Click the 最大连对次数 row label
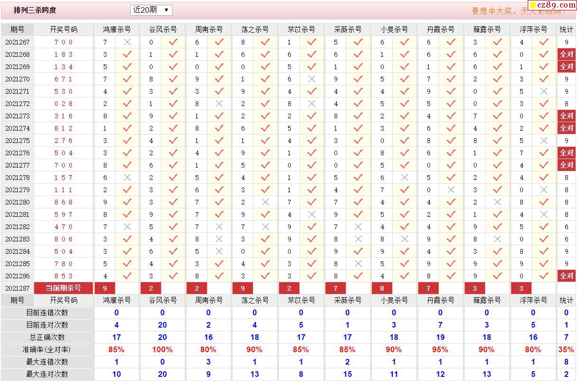577x383 pixels. tap(47, 374)
